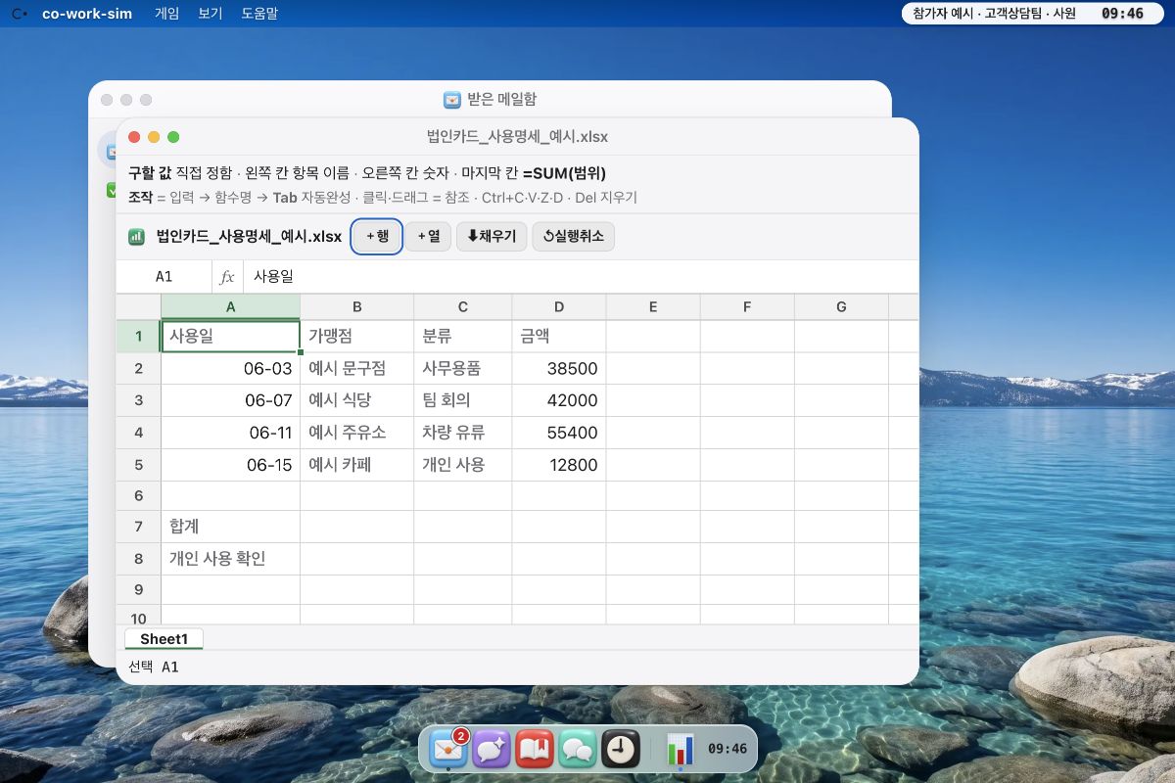Switch to the Sheet1 tab
The height and width of the screenshot is (783, 1175).
click(x=164, y=639)
